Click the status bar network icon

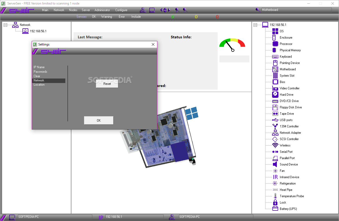(172, 217)
